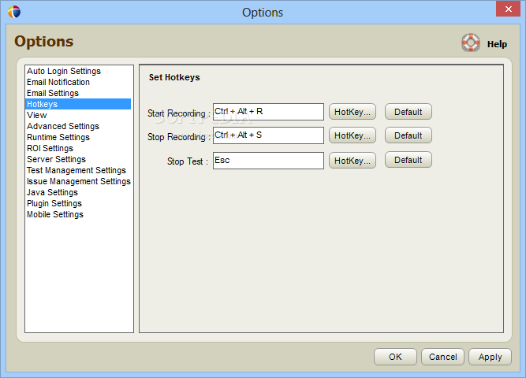Viewport: 526px width, 378px height.
Task: Close the Options dialog window
Action: click(508, 9)
